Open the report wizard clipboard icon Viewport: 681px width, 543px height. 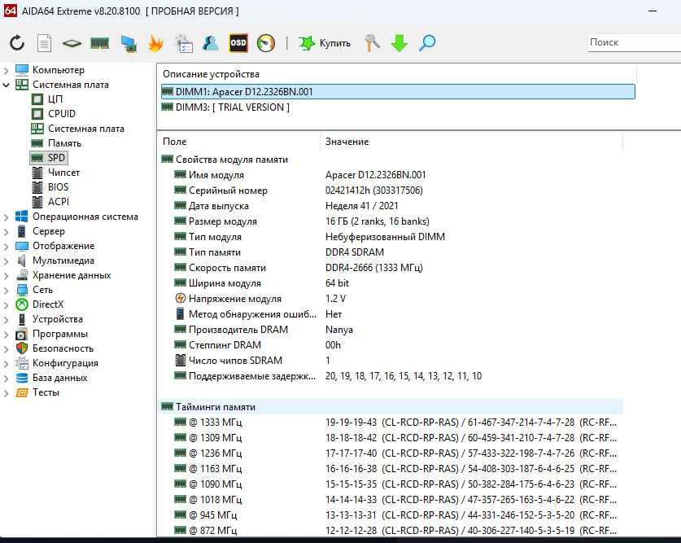184,43
